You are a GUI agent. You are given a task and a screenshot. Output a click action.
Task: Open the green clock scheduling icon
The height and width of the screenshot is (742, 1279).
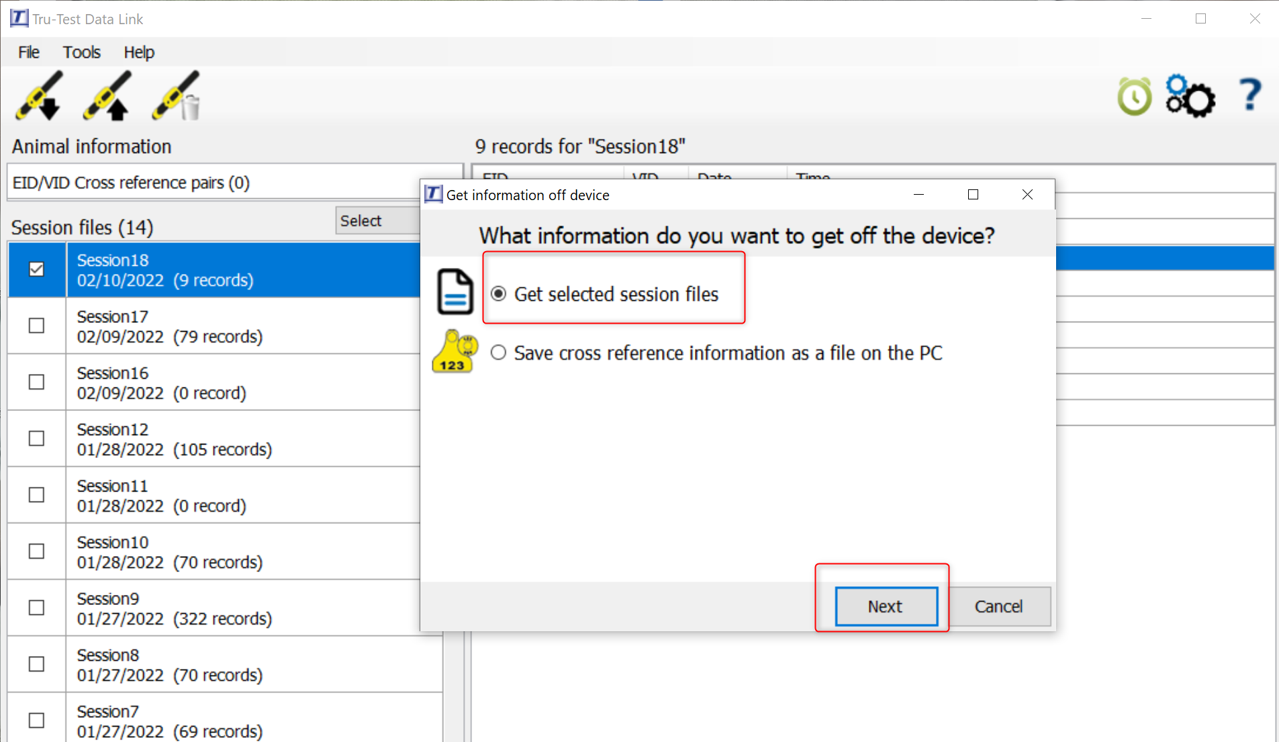[1134, 97]
